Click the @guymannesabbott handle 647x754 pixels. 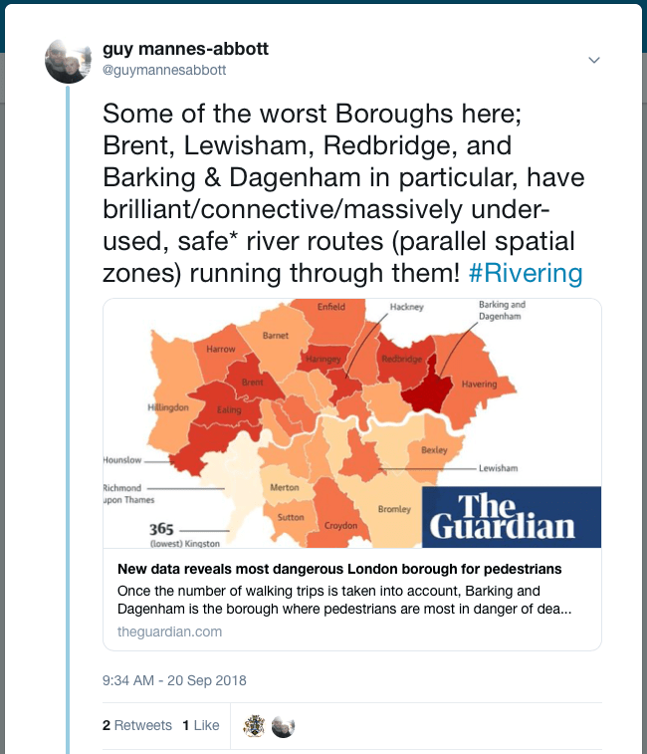(164, 70)
